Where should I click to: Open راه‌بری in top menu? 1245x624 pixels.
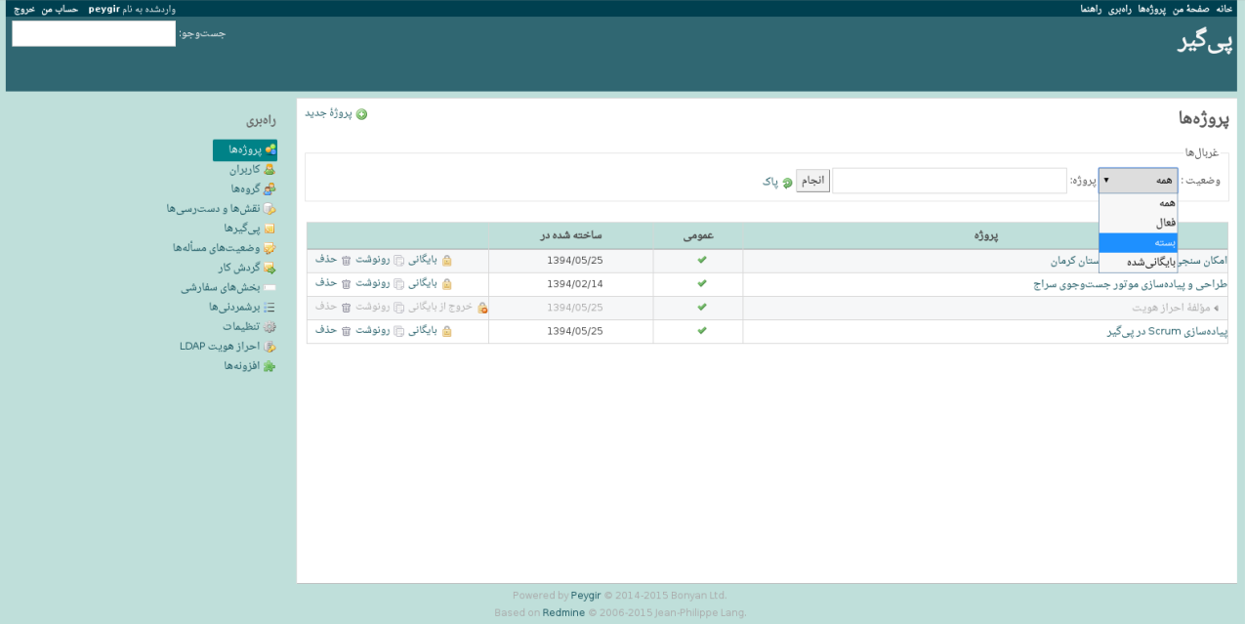[1120, 8]
